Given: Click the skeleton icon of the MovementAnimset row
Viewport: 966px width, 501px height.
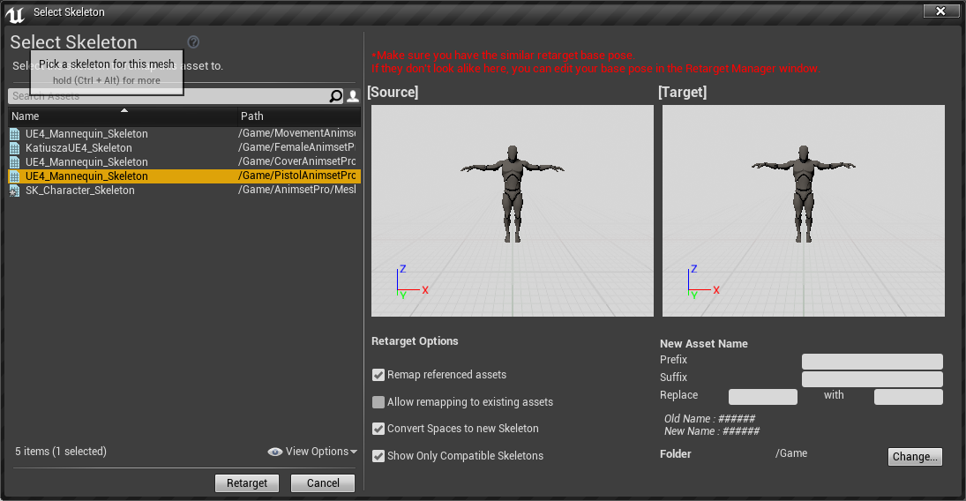Looking at the screenshot, I should pos(15,134).
